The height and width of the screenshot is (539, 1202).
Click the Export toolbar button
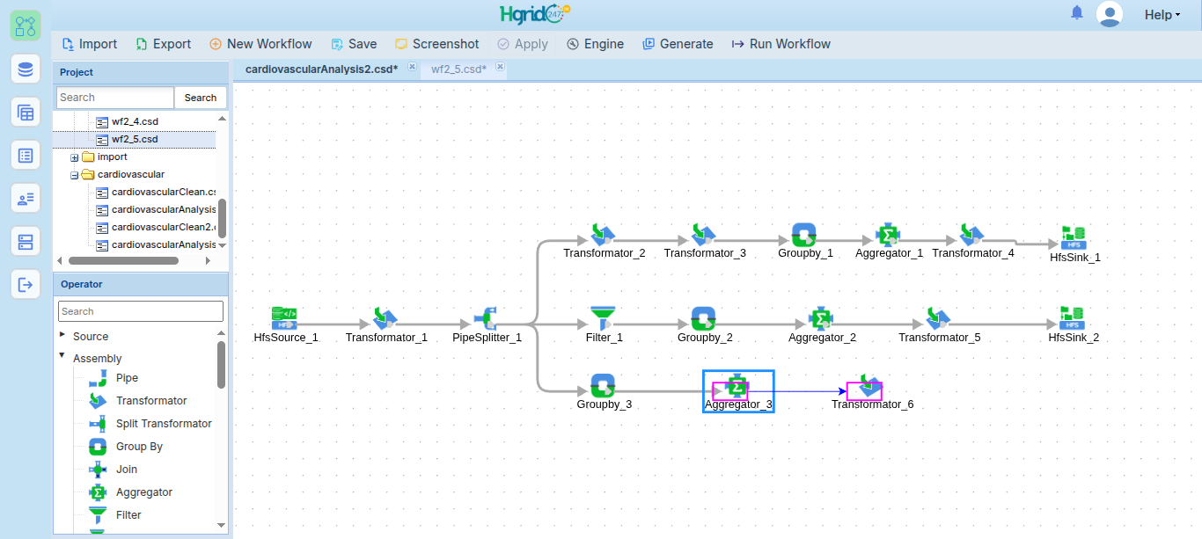tap(164, 44)
